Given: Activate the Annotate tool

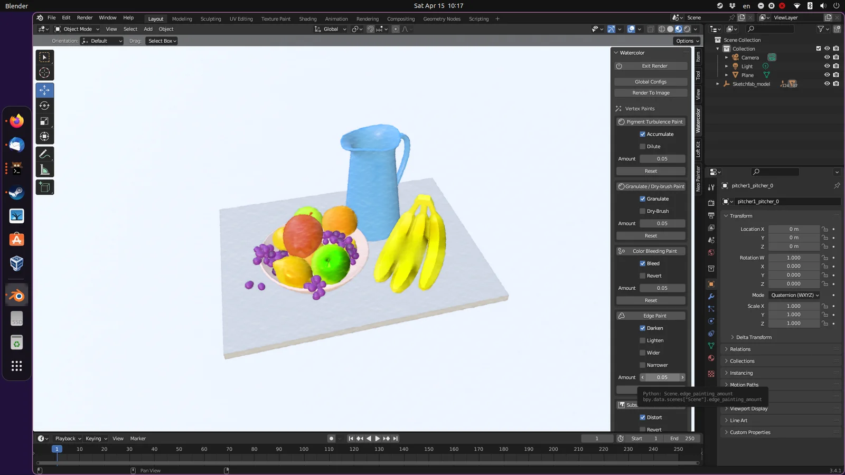Looking at the screenshot, I should coord(44,155).
